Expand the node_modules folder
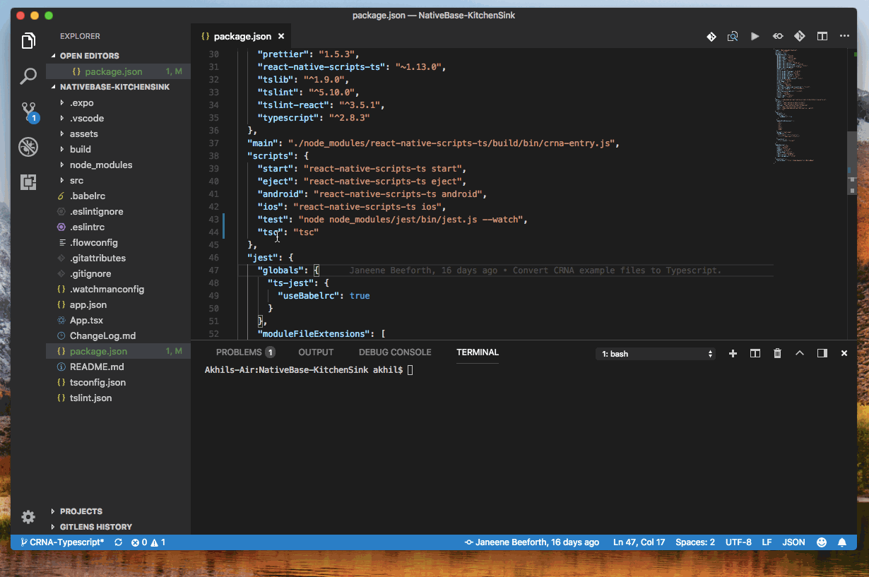This screenshot has height=577, width=869. pyautogui.click(x=118, y=165)
